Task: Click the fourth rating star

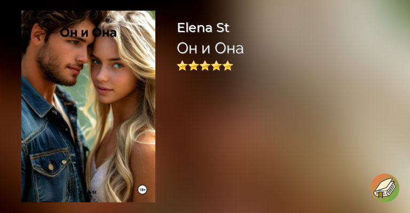Action: click(217, 65)
